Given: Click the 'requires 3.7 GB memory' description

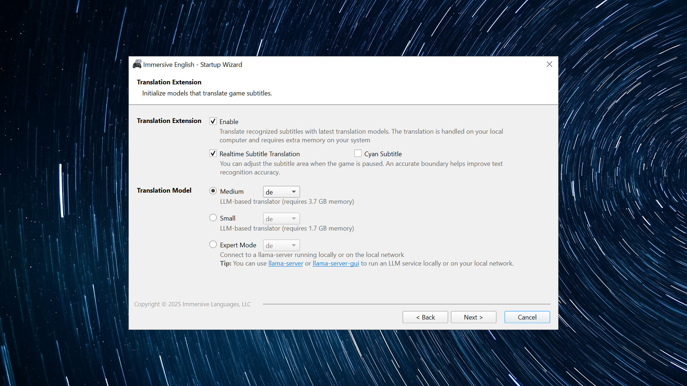Looking at the screenshot, I should [x=287, y=202].
